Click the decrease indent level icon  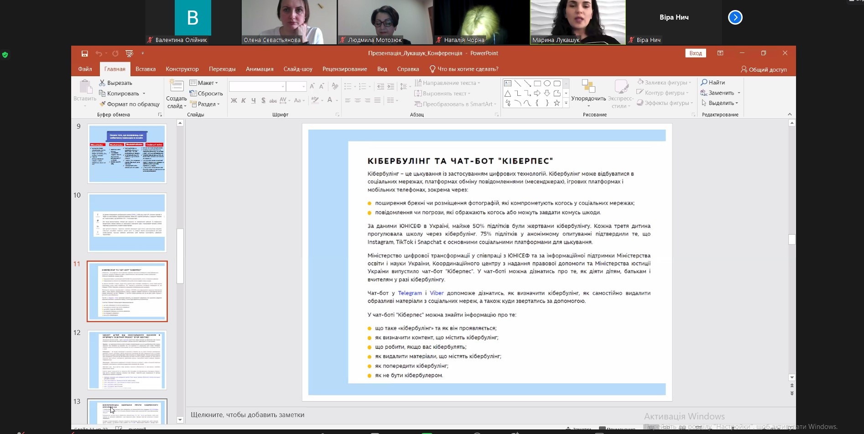(380, 86)
